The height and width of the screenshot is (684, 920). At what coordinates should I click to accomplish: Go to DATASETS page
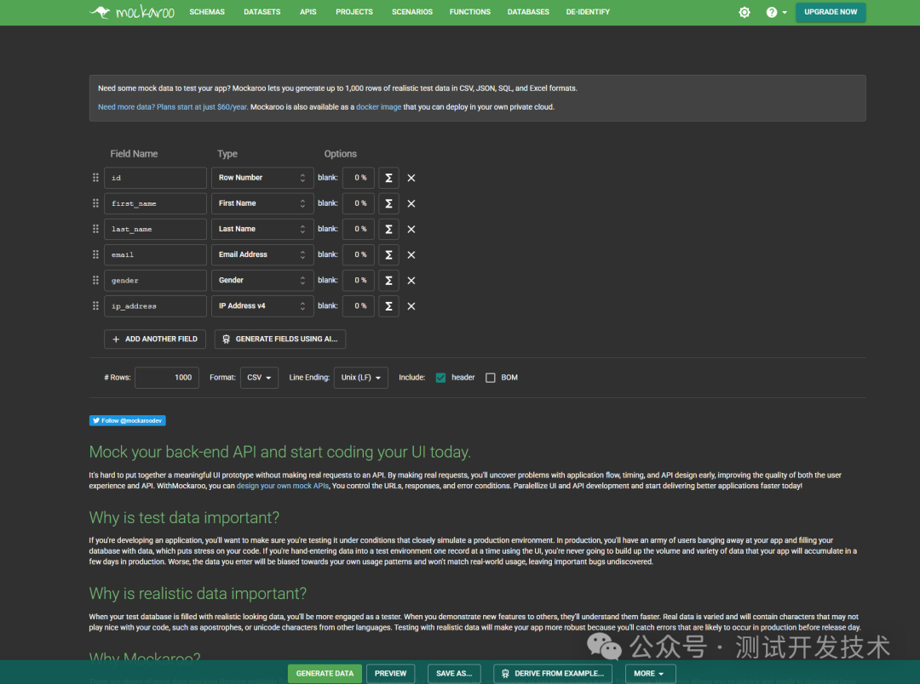[262, 12]
